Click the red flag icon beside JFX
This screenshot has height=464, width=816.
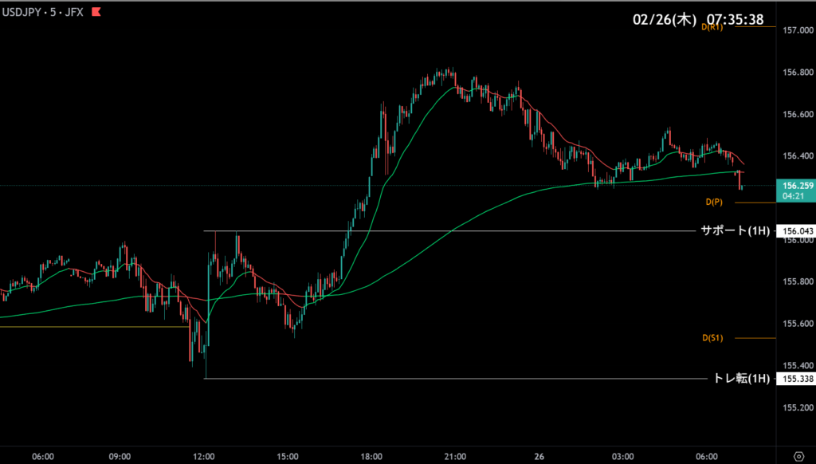96,12
